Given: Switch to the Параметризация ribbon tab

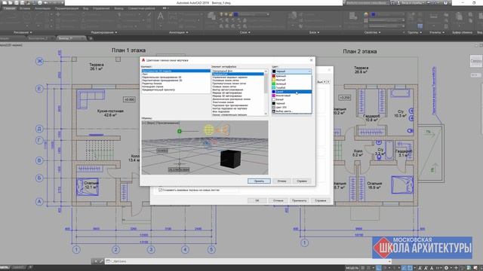Looking at the screenshot, I should click(x=67, y=8).
